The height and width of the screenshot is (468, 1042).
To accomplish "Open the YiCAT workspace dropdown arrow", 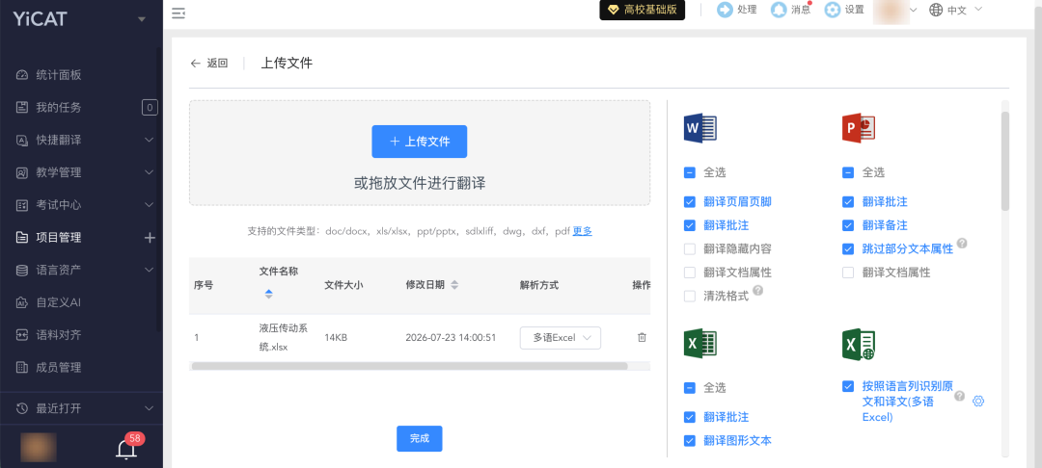I will (142, 19).
